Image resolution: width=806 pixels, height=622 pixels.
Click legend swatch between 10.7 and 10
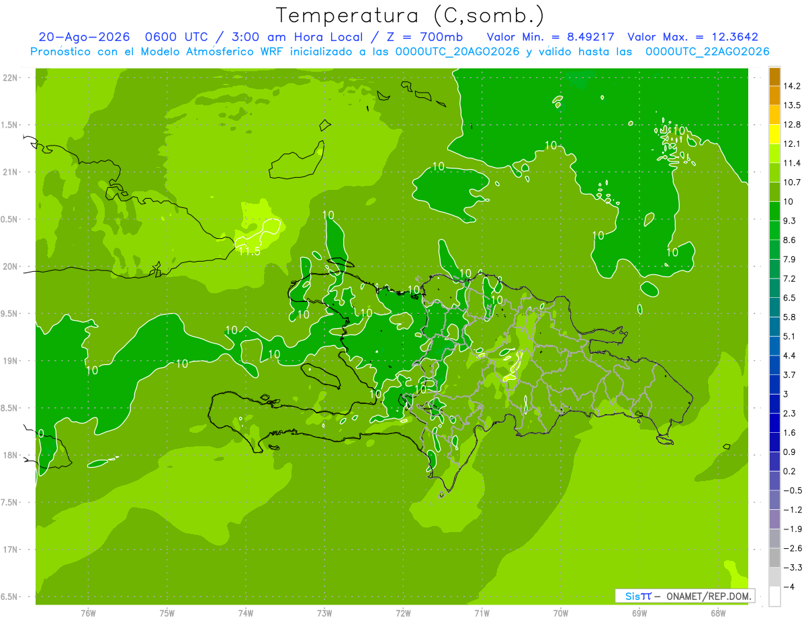click(774, 192)
